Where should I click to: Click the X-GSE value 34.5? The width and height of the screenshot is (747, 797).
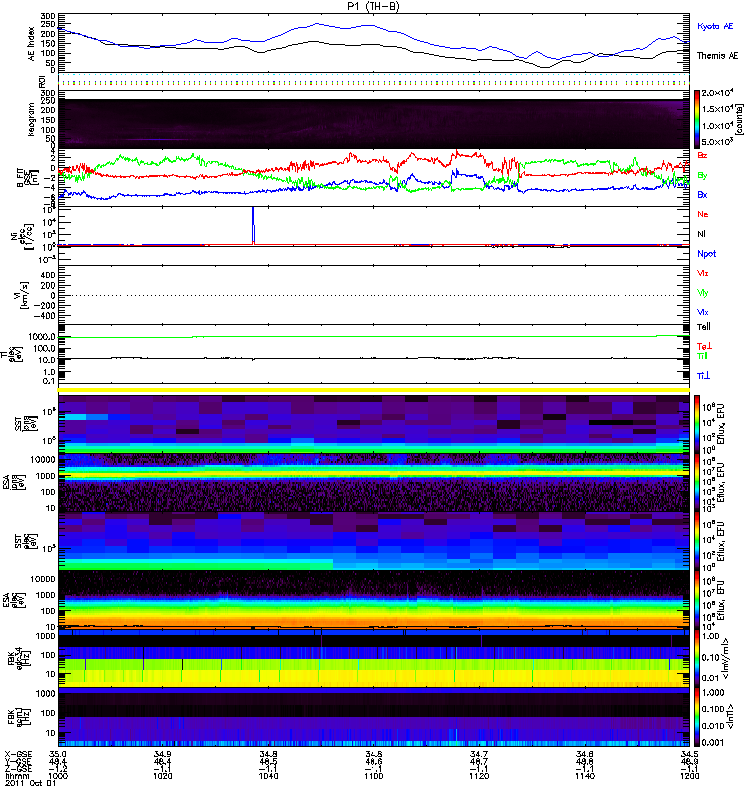(689, 754)
